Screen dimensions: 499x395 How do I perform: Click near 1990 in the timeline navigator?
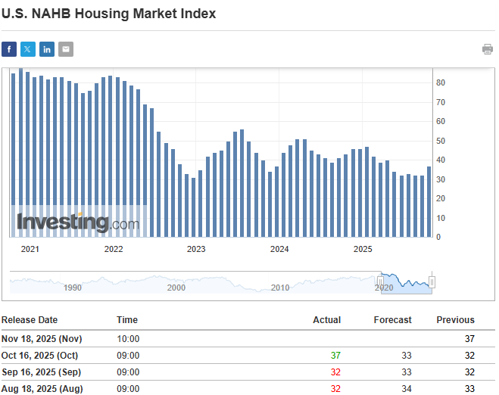73,288
